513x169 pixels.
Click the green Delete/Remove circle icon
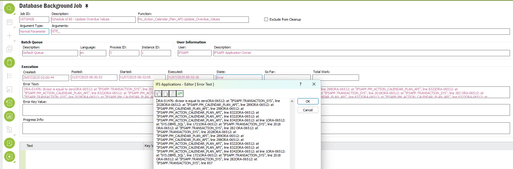[9, 63]
